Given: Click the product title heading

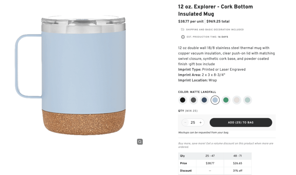Looking at the screenshot, I should coord(216,10).
